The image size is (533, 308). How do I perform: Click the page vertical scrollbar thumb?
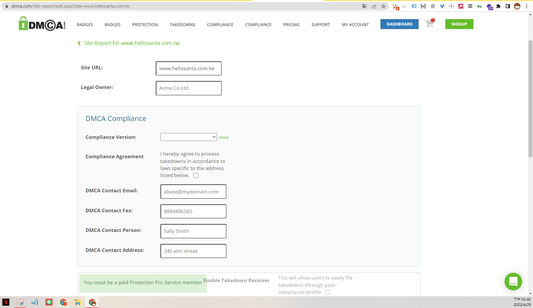coord(530,98)
